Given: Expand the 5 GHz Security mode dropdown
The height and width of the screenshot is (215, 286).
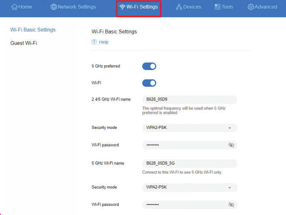Looking at the screenshot, I should [189, 188].
